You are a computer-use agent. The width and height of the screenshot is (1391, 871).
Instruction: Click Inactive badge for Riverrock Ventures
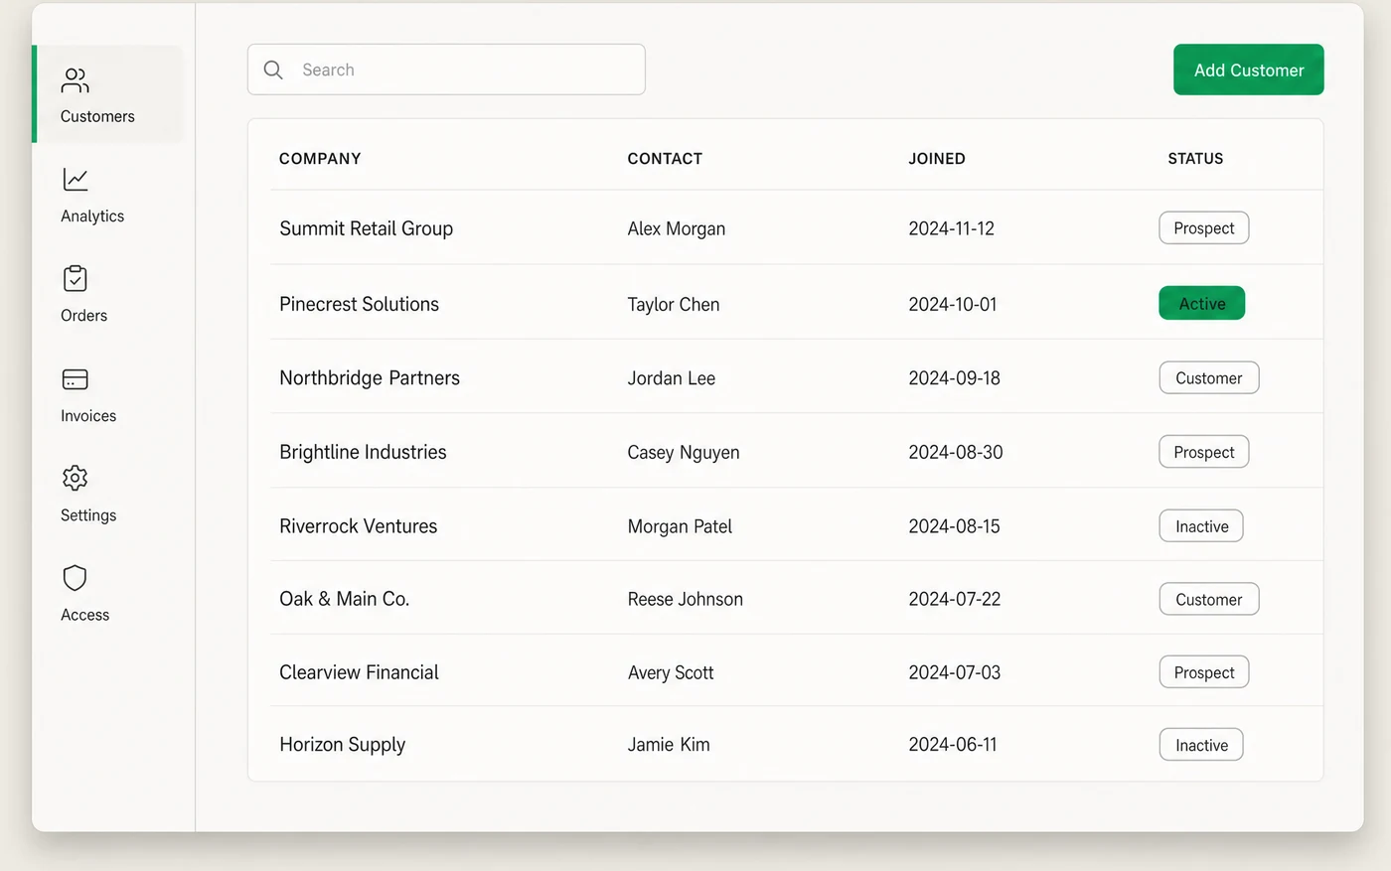pos(1201,526)
